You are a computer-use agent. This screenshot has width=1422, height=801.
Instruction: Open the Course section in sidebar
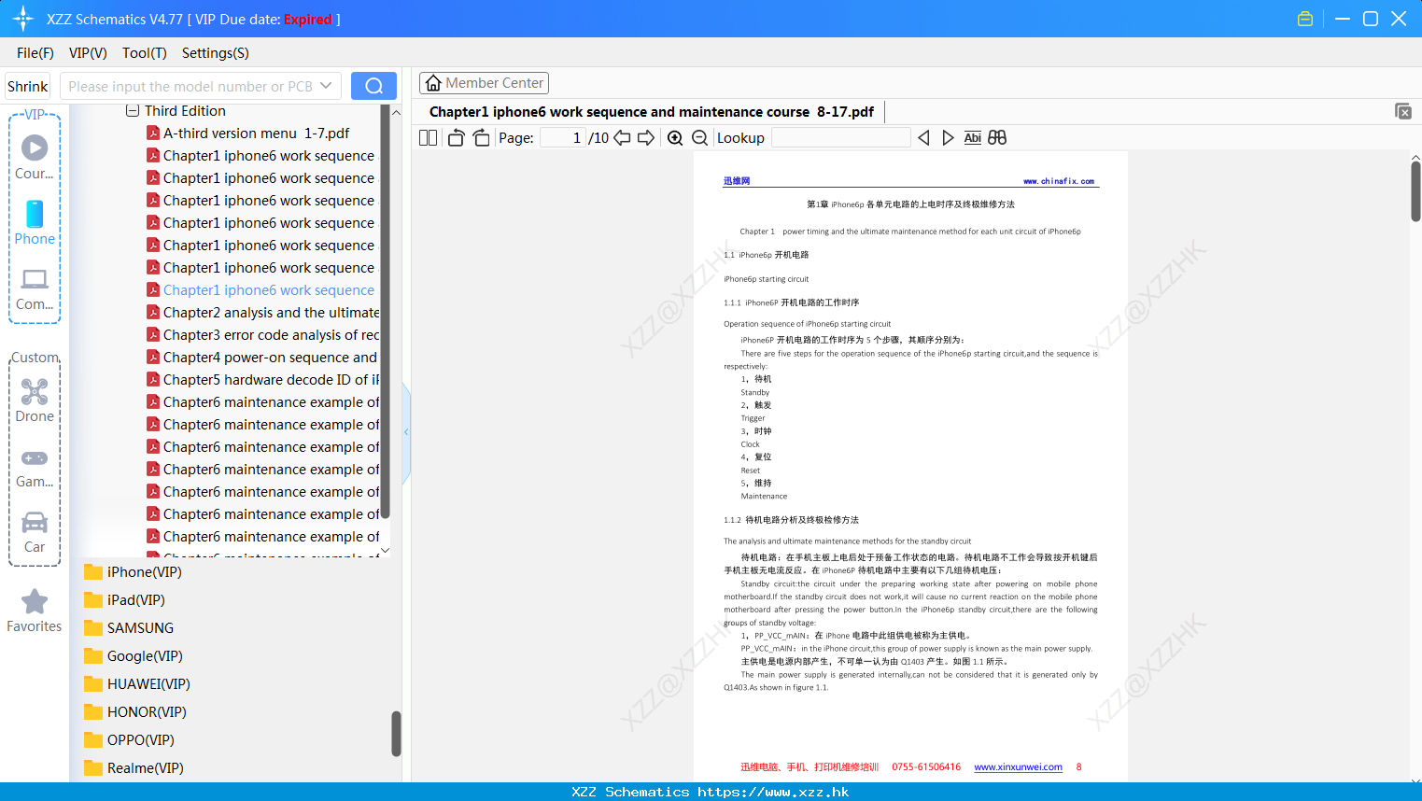click(x=35, y=157)
